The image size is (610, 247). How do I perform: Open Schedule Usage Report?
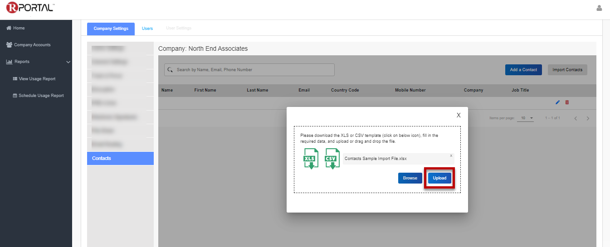(41, 96)
